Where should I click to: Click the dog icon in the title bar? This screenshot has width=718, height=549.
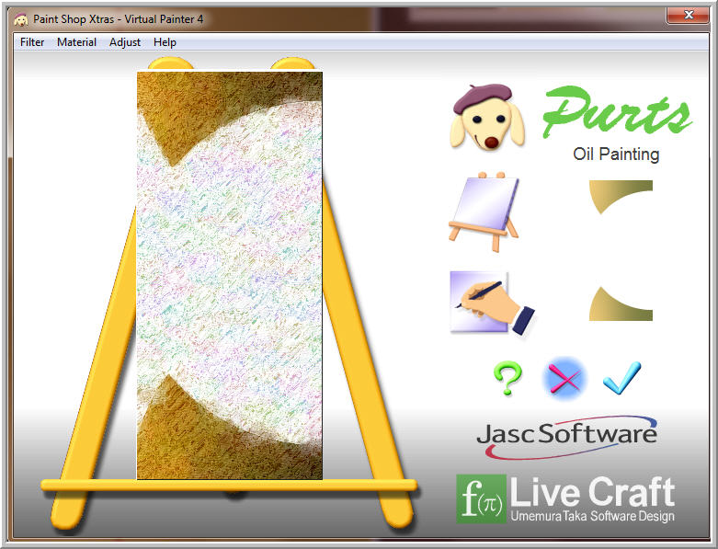tap(21, 19)
